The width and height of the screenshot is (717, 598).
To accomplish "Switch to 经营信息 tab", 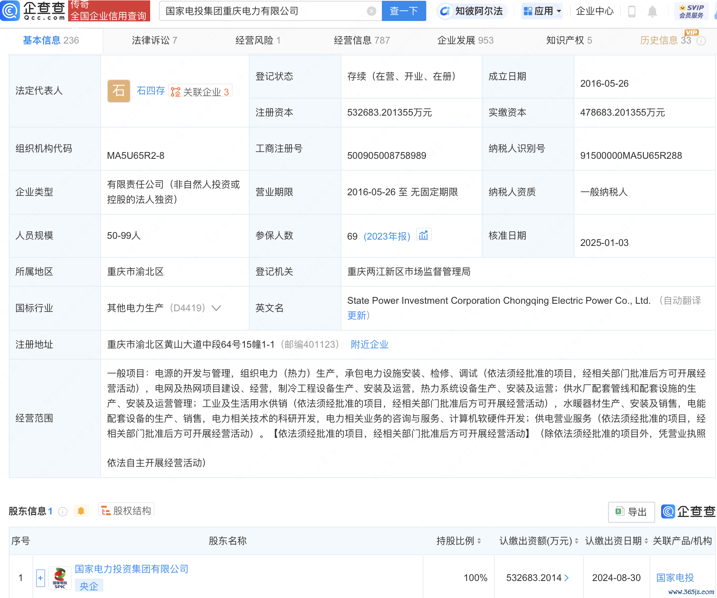I will click(362, 40).
